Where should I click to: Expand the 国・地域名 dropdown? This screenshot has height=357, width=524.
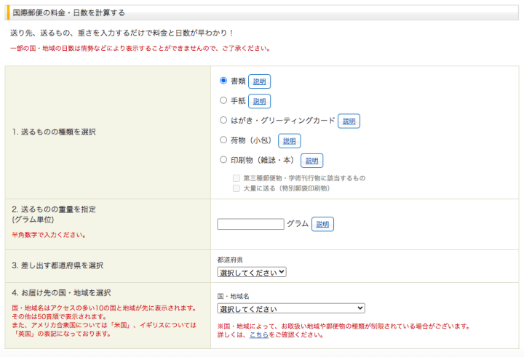(291, 308)
